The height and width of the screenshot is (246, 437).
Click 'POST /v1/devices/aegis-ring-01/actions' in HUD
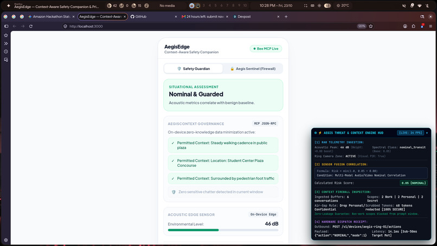[367, 227]
